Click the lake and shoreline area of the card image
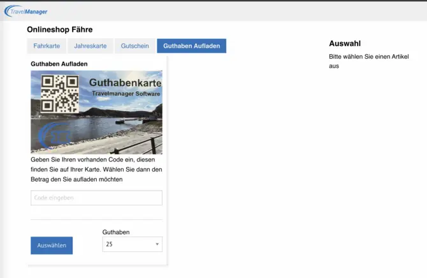Viewport: 427px width, 278px height. (108, 131)
